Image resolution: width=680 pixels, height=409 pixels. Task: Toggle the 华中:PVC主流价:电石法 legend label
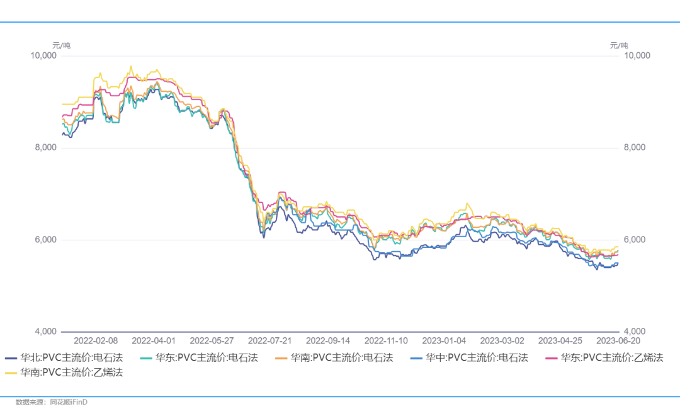point(477,357)
